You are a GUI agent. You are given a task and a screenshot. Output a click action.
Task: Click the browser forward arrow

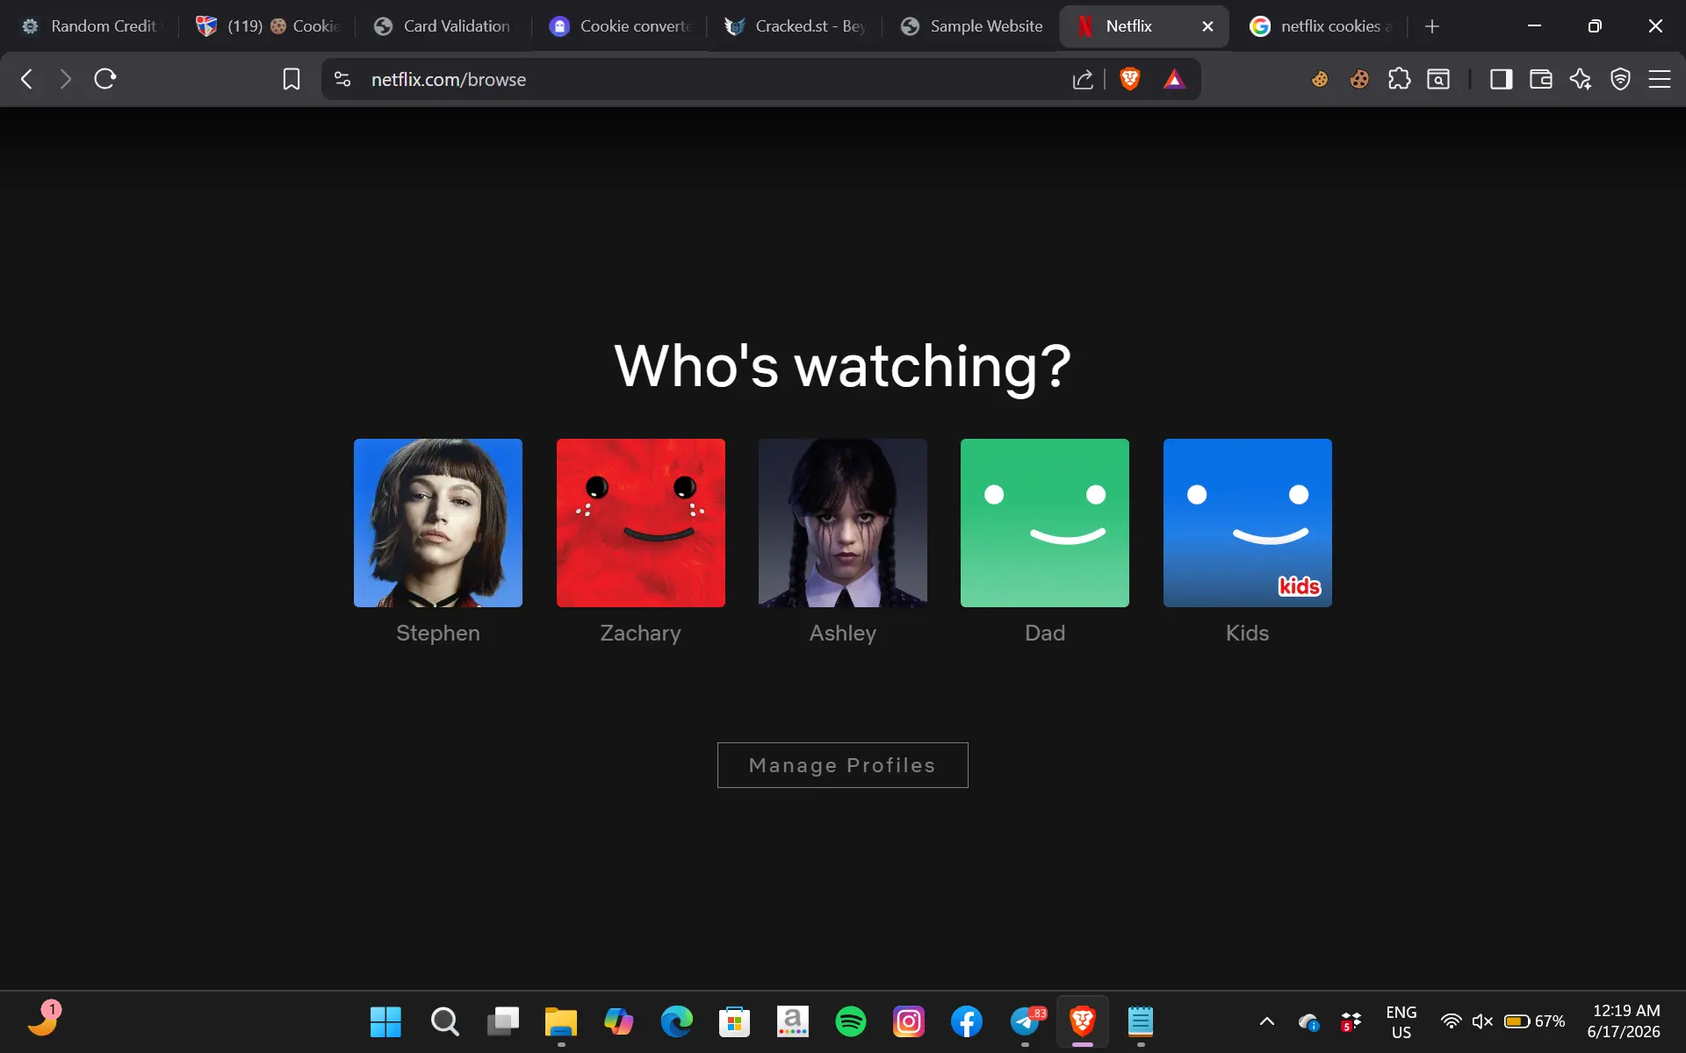pyautogui.click(x=65, y=79)
